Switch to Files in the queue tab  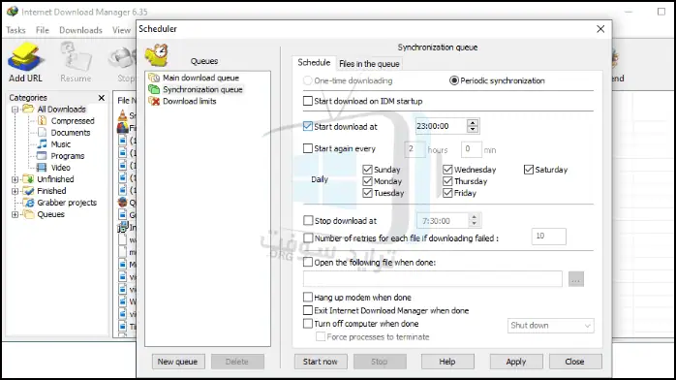coord(369,64)
